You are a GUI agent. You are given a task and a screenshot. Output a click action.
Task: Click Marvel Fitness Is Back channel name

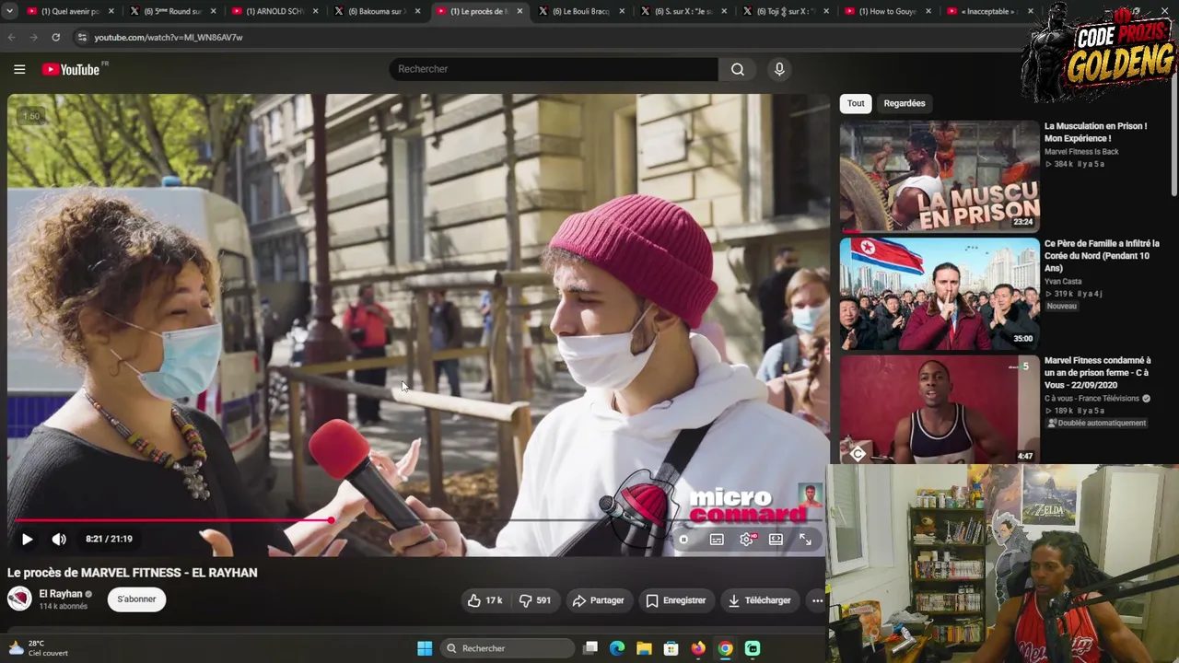click(1081, 152)
